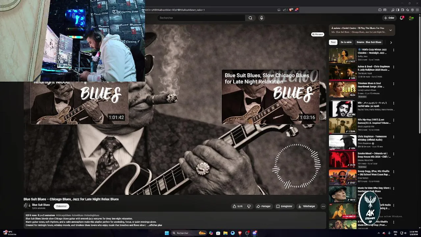Select Source : Blue Suit Blues chip

pos(369,42)
